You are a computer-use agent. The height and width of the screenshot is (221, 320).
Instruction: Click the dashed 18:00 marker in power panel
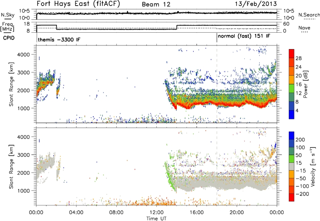[x=217, y=84]
